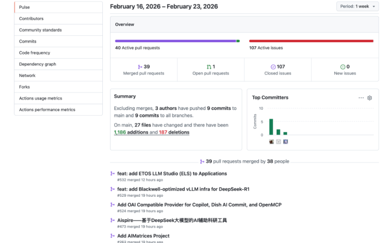Show the 39 Merged pull requests
Viewport: 392px width, 243px height.
coord(143,70)
